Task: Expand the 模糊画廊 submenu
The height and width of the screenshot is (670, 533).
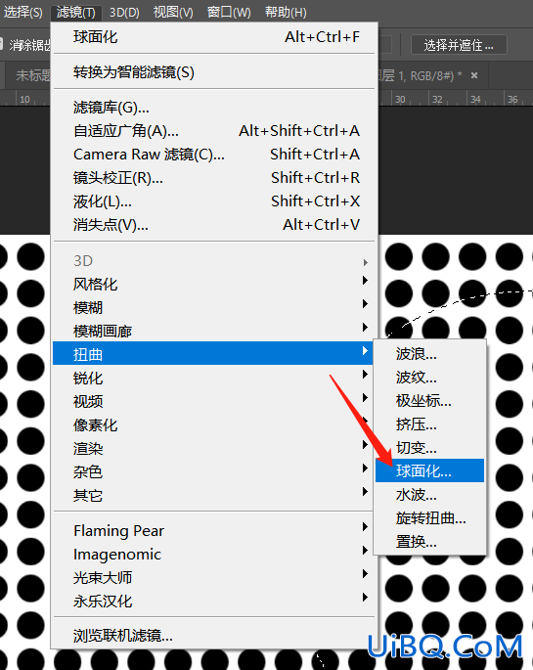Action: click(213, 332)
